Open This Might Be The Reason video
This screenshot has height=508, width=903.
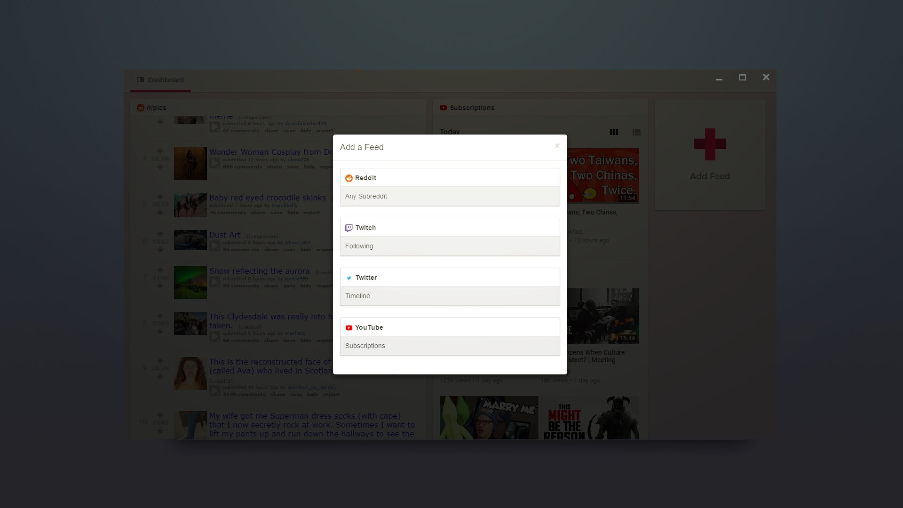tap(590, 418)
